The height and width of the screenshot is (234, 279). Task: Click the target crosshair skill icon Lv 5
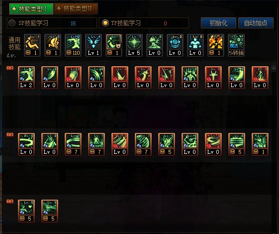(x=134, y=45)
